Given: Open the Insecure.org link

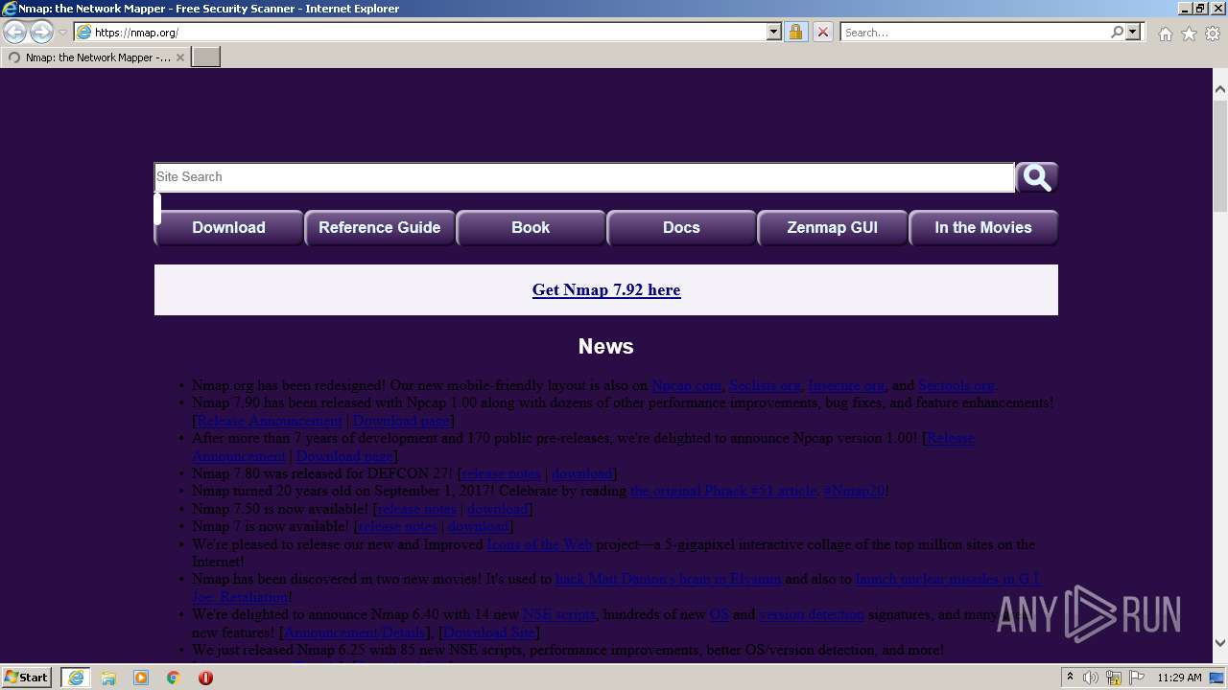Looking at the screenshot, I should coord(846,385).
